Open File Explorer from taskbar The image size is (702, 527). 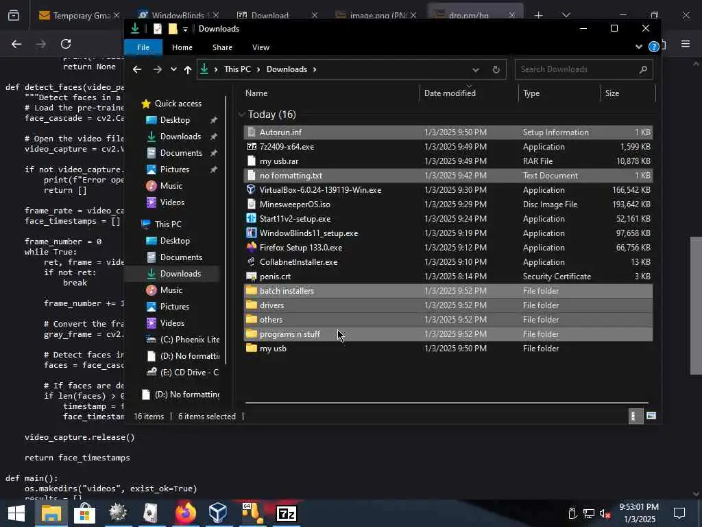tap(51, 513)
